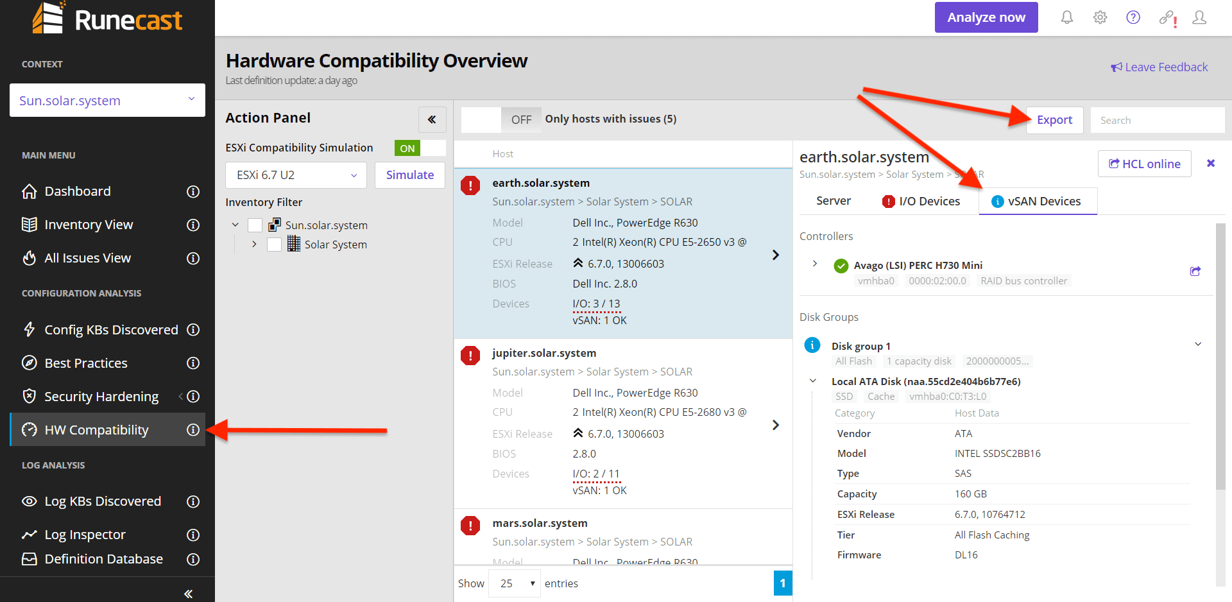Open notifications bell icon
This screenshot has width=1232, height=602.
point(1066,17)
